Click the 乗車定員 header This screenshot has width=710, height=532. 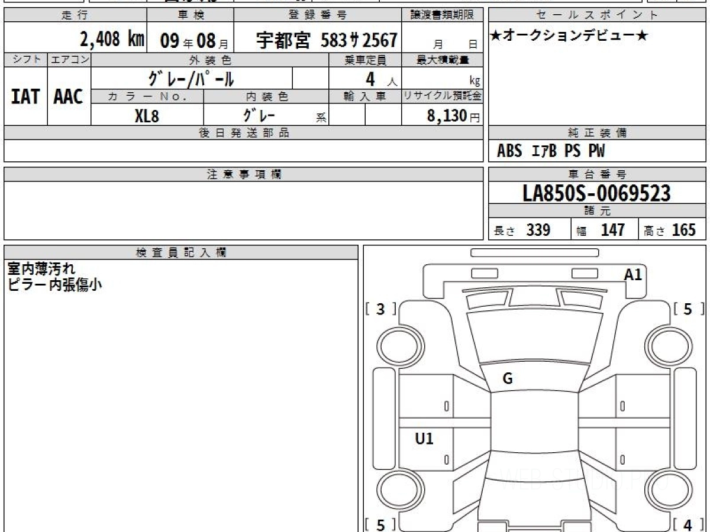tap(365, 60)
